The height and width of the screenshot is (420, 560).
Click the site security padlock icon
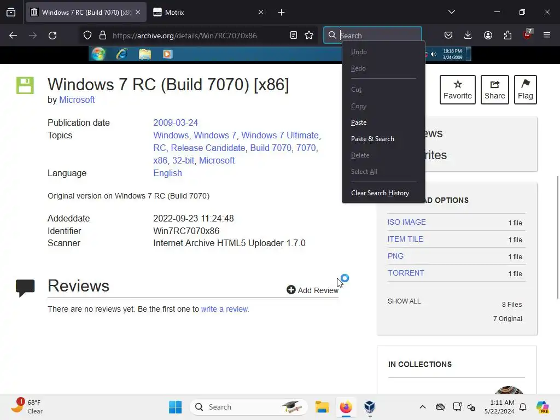103,36
